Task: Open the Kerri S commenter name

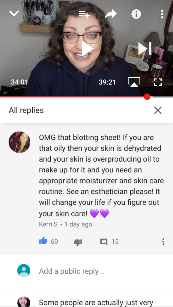Action: click(x=48, y=224)
